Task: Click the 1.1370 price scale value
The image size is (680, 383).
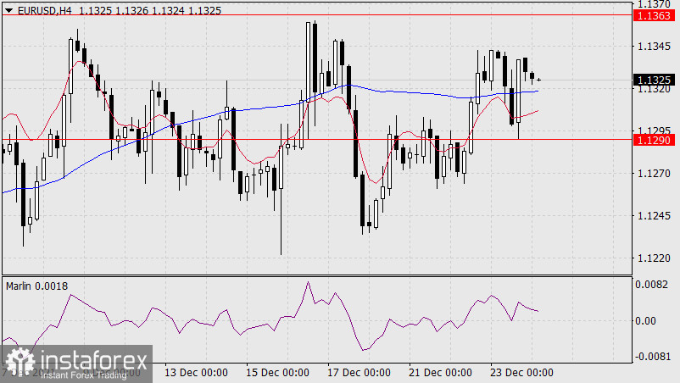Action: tap(653, 4)
